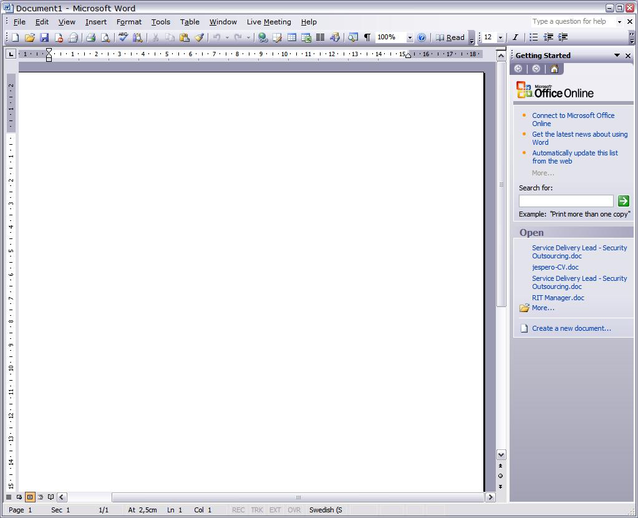The height and width of the screenshot is (518, 638).
Task: Insert Microsoft Excel Worksheet icon
Action: point(306,37)
